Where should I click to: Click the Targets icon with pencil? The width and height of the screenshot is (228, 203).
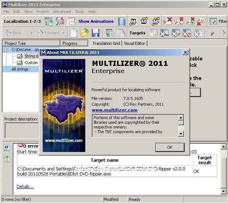click(176, 33)
